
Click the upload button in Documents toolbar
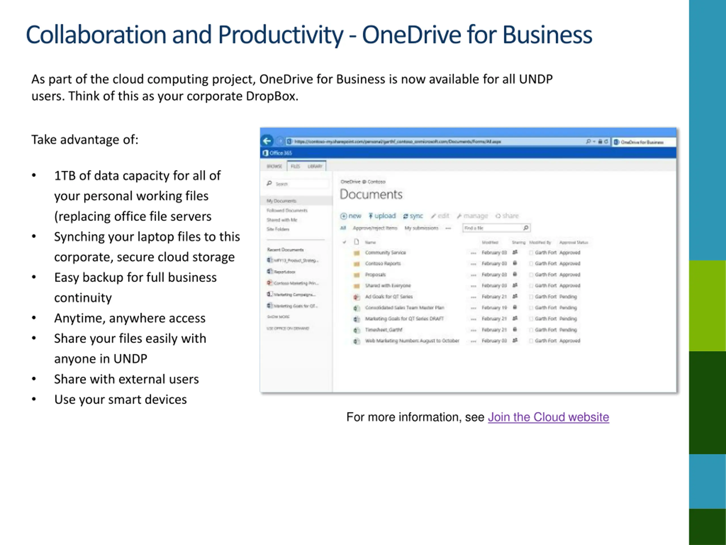point(382,216)
